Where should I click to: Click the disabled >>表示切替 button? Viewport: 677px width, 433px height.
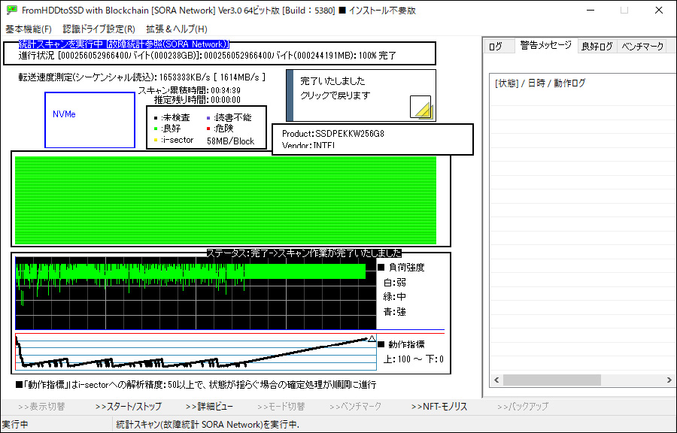pyautogui.click(x=41, y=406)
